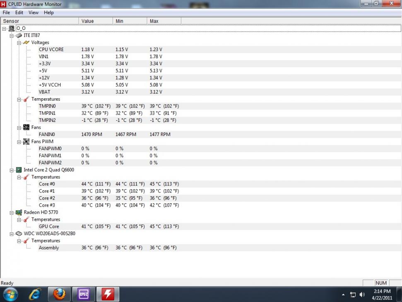The image size is (402, 302).
Task: Open Firefox from the taskbar
Action: click(x=59, y=294)
